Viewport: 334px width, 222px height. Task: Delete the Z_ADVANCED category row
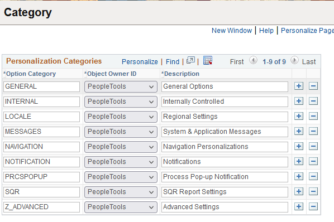coord(313,206)
